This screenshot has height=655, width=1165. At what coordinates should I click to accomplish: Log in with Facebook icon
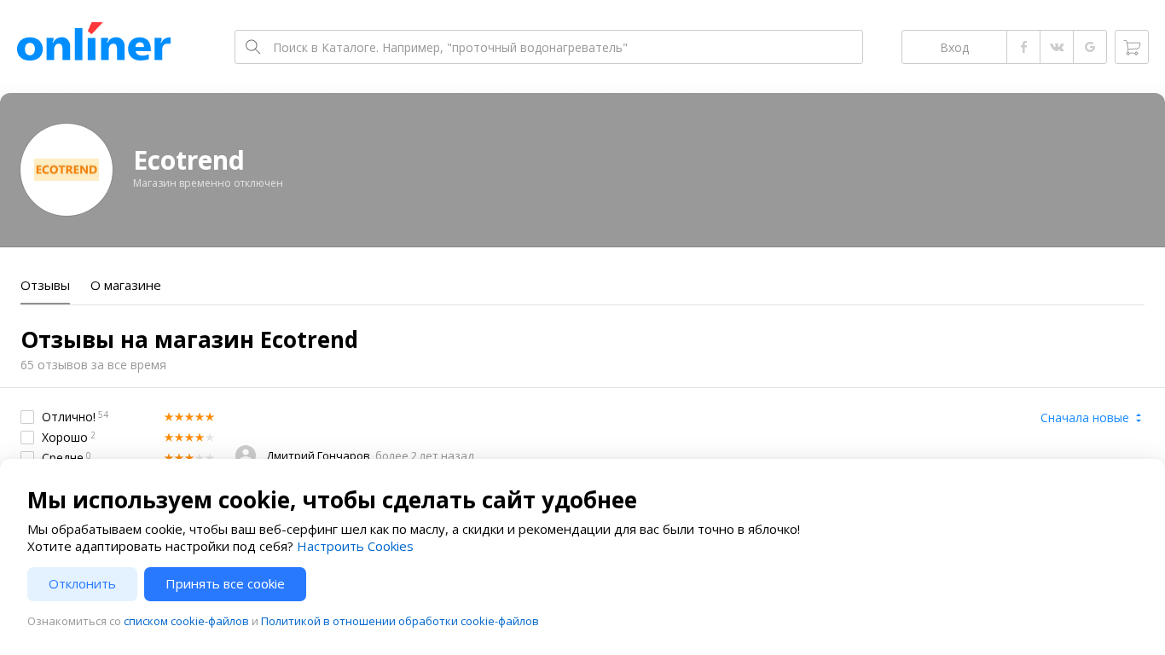tap(1023, 47)
